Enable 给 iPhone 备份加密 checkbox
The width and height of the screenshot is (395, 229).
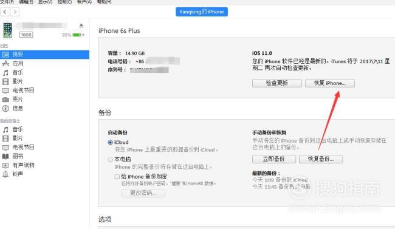click(x=117, y=177)
